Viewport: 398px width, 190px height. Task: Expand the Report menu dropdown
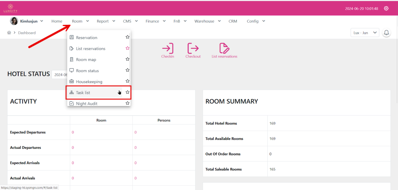pos(106,21)
